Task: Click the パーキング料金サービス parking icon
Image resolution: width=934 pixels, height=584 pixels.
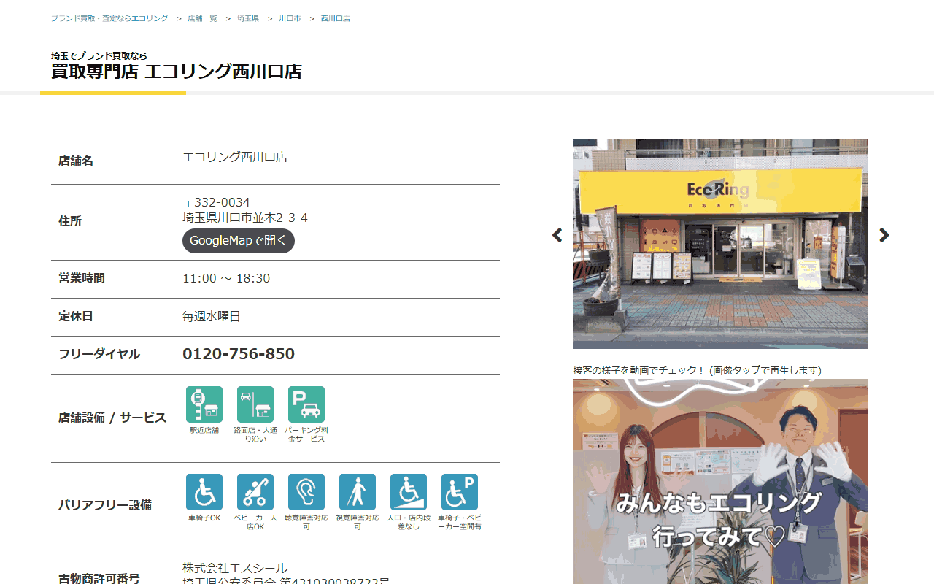Action: click(306, 404)
